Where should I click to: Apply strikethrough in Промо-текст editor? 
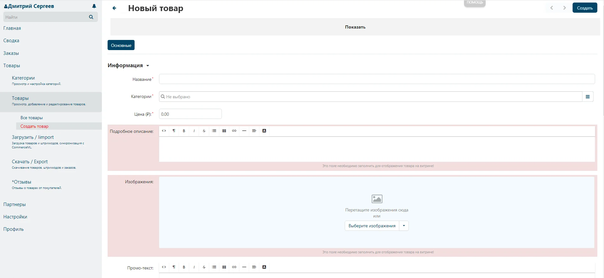pyautogui.click(x=204, y=267)
